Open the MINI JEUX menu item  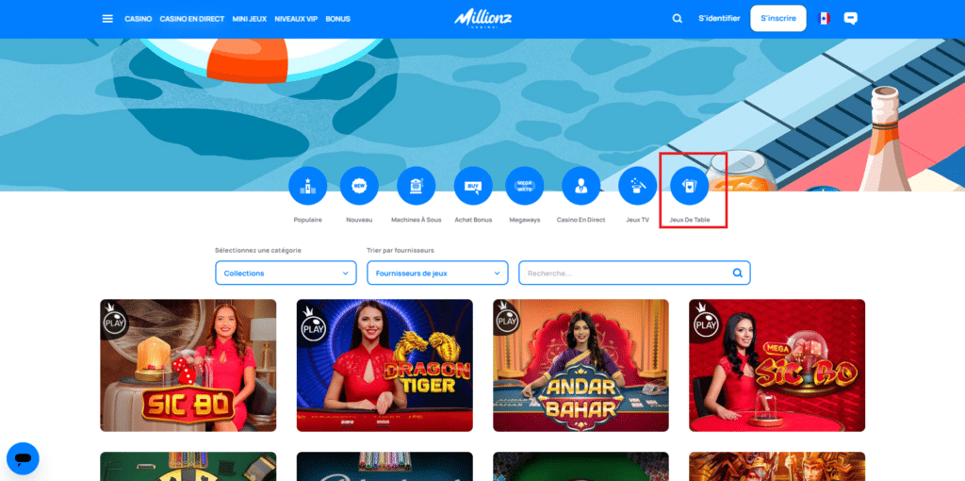pyautogui.click(x=249, y=19)
